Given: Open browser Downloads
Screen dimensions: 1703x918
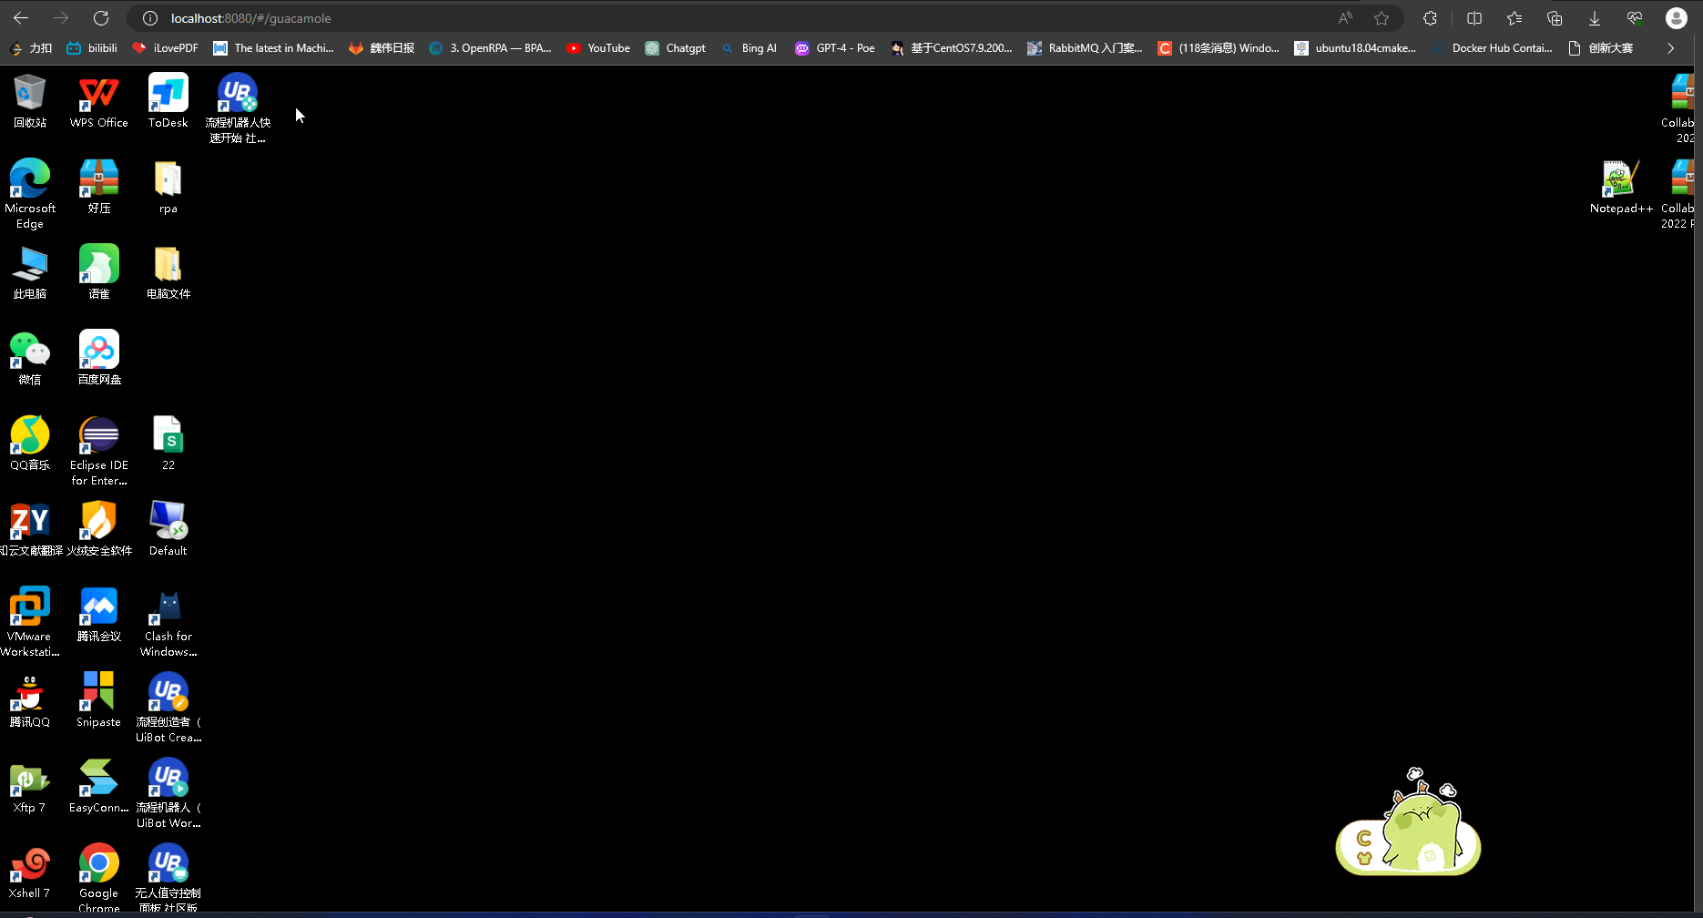Looking at the screenshot, I should [x=1594, y=17].
